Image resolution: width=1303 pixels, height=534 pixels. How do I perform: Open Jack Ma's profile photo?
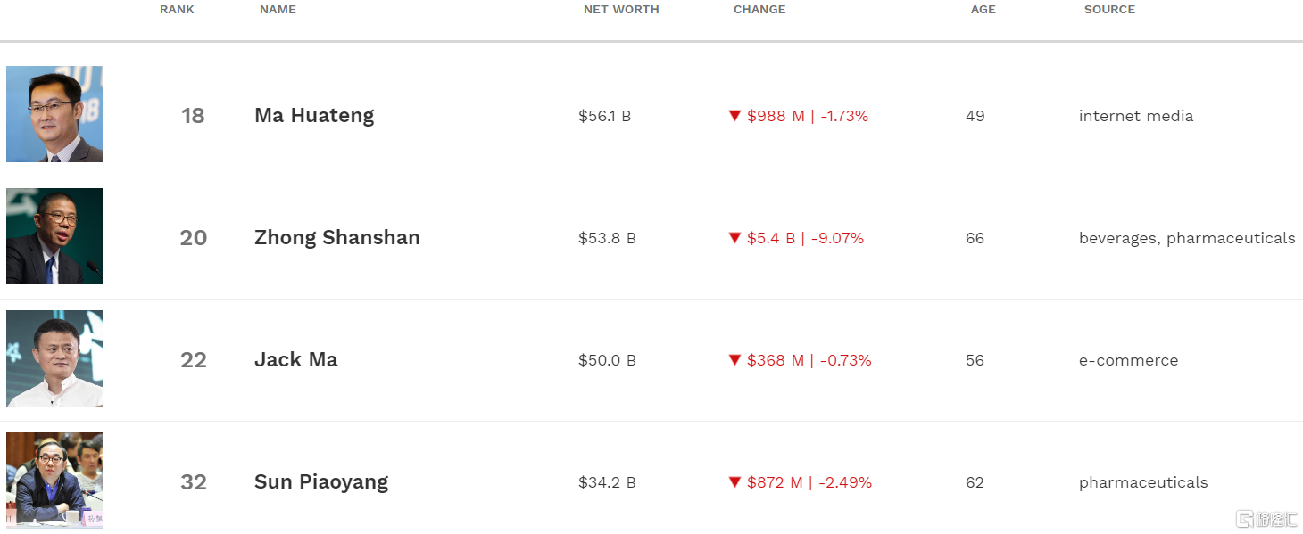click(54, 358)
